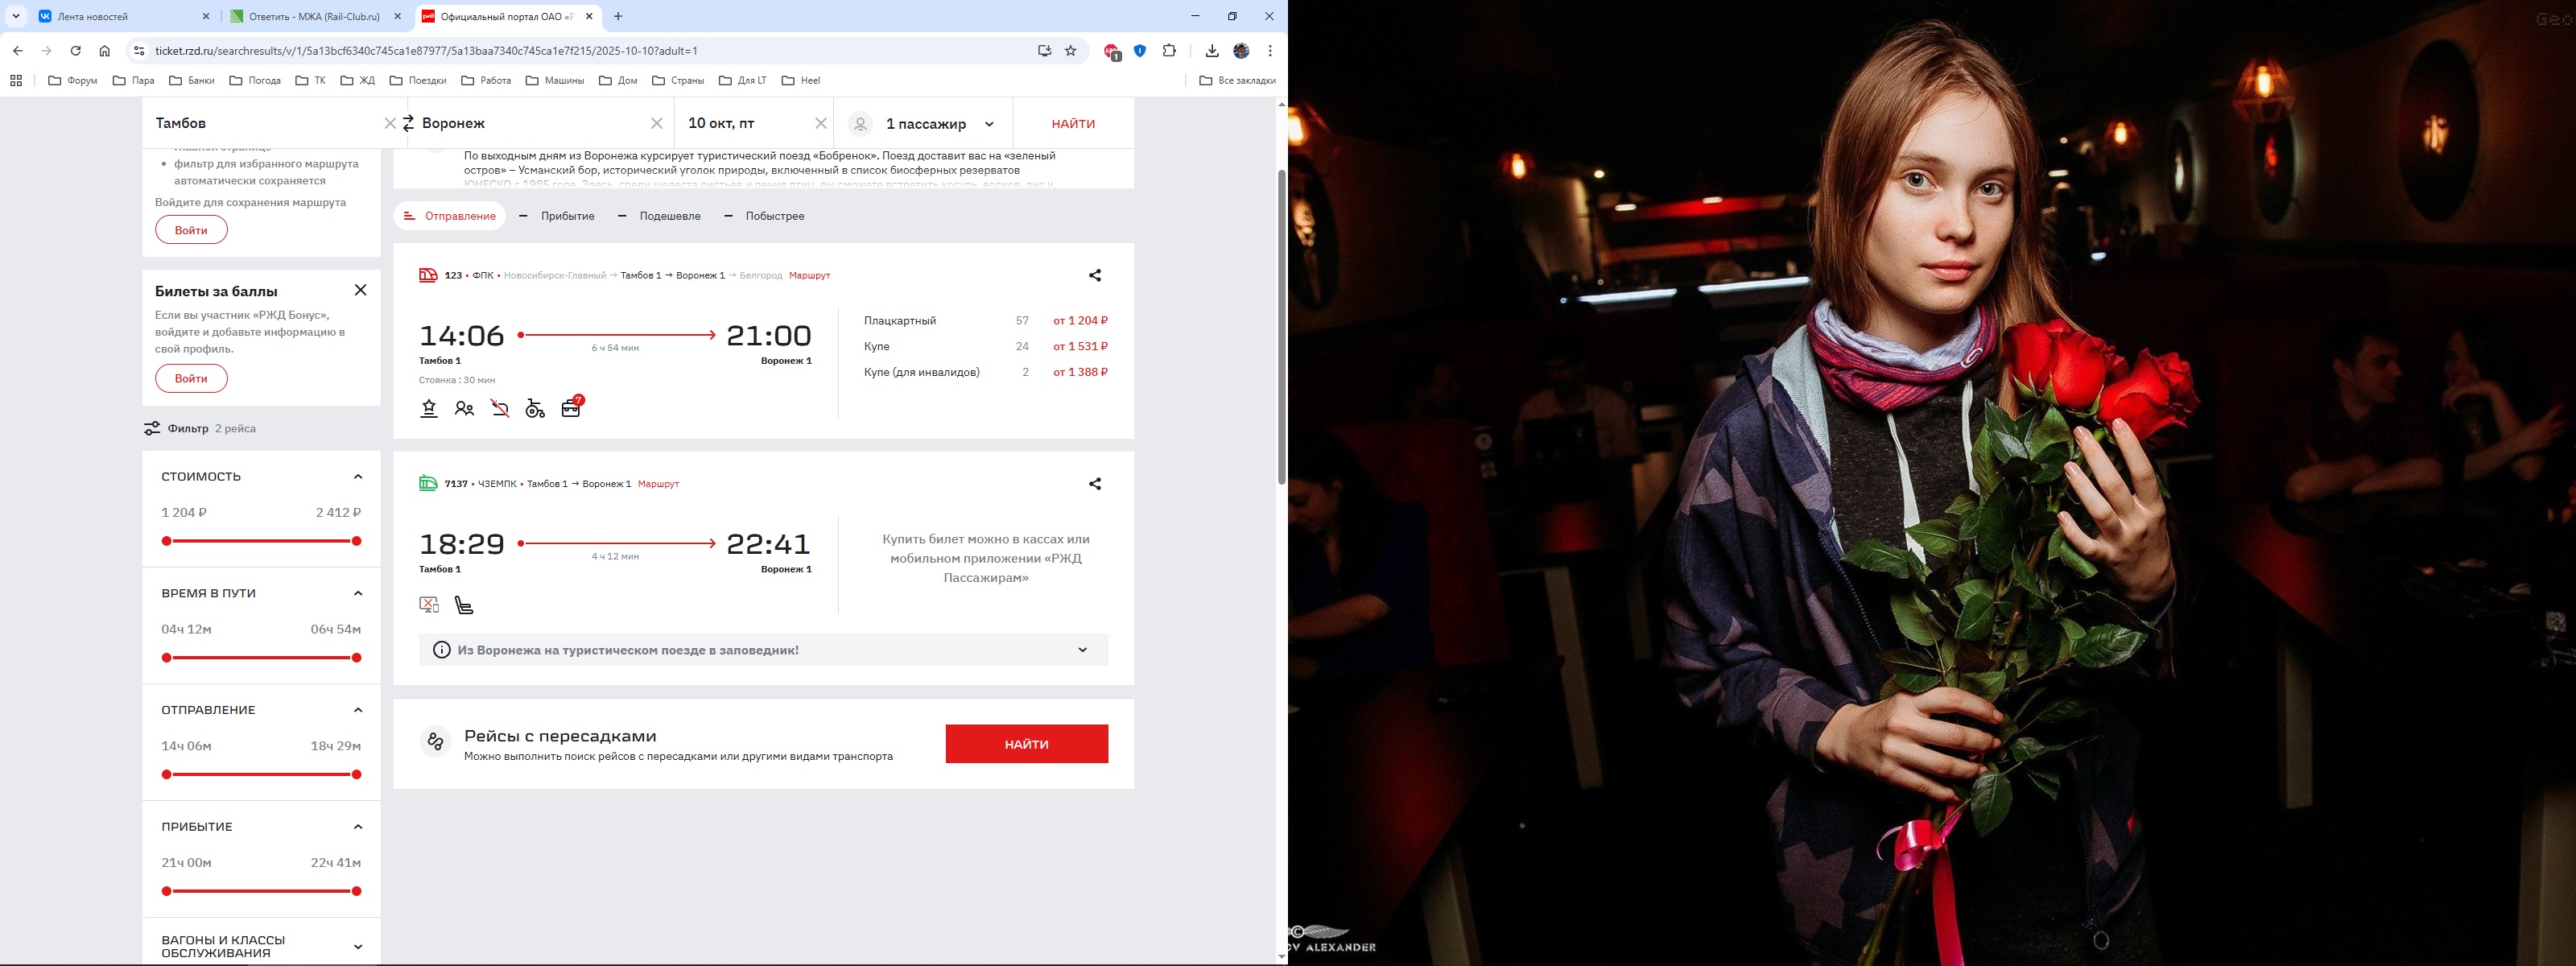Sort results by Побыстрее

(774, 216)
